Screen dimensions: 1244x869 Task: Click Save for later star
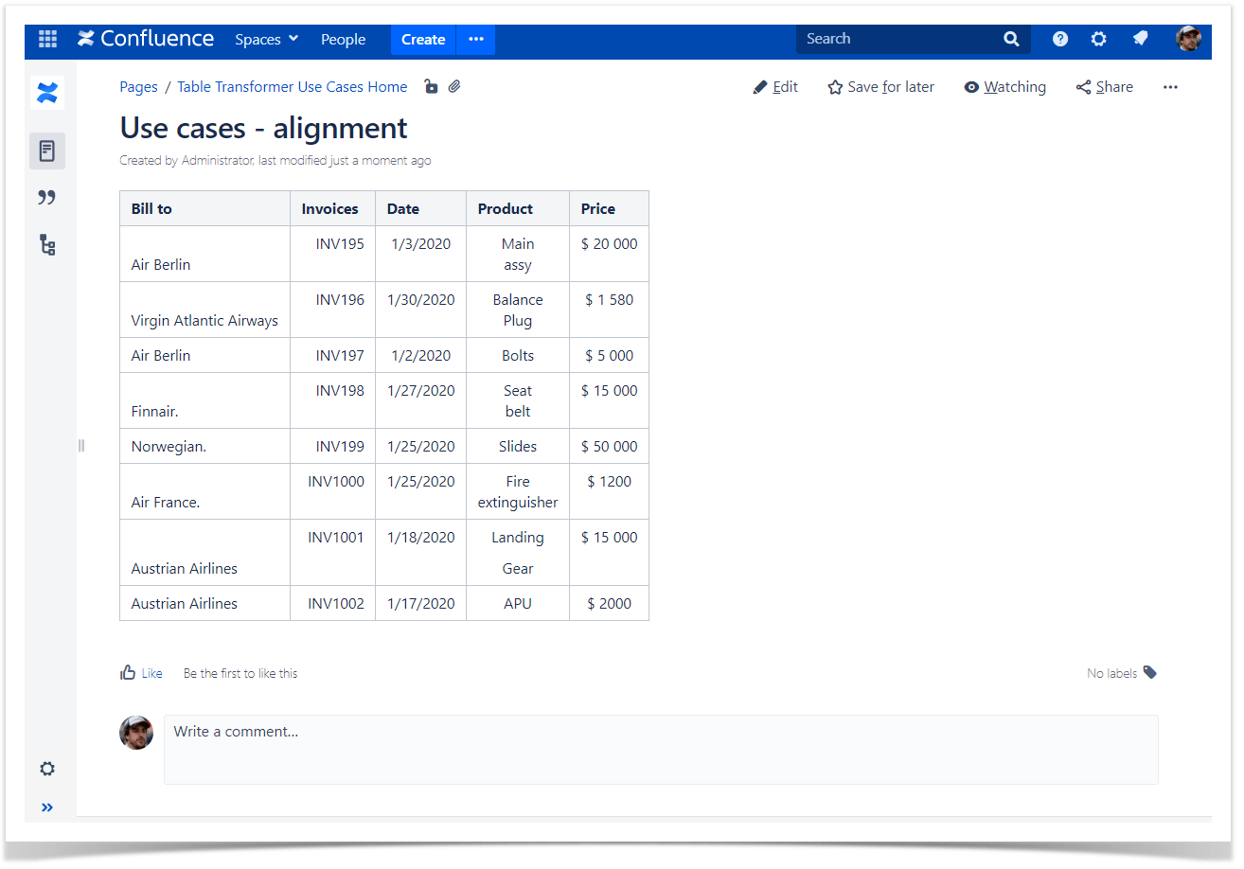pos(880,87)
